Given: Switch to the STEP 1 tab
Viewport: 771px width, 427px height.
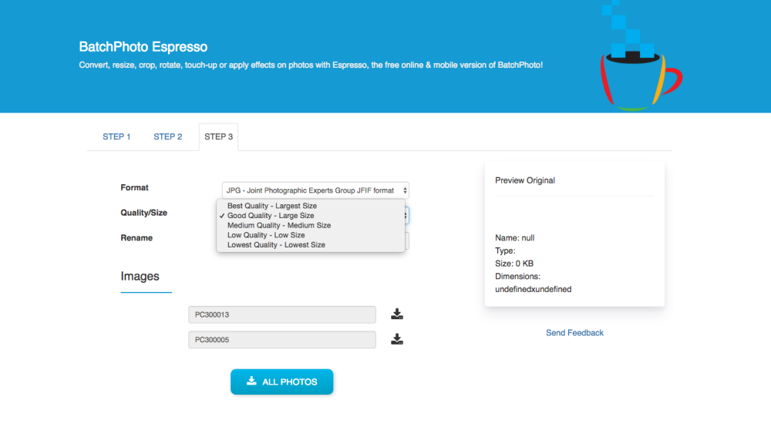Looking at the screenshot, I should [116, 136].
